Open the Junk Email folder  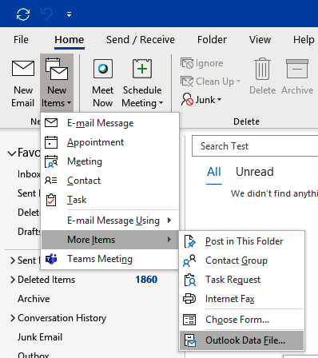pyautogui.click(x=40, y=337)
